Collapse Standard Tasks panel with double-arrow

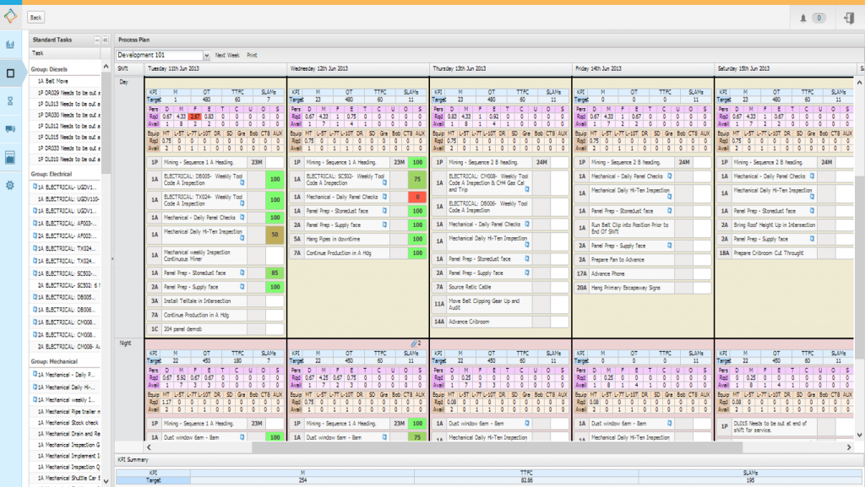point(106,40)
